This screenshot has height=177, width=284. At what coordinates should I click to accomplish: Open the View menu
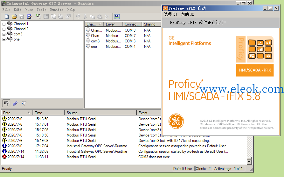tap(29, 10)
